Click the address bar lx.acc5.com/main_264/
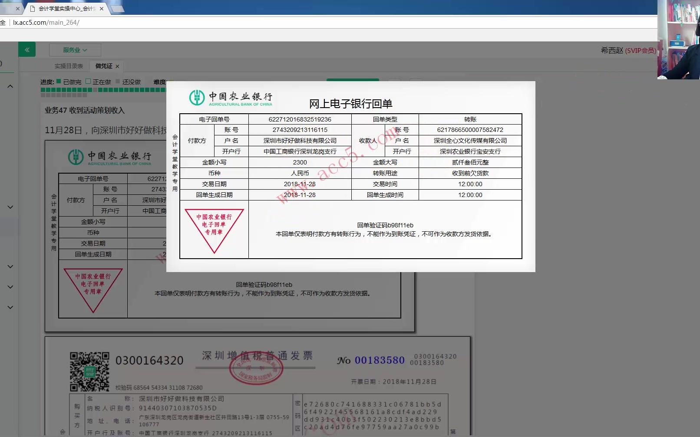This screenshot has width=700, height=437. pos(46,23)
